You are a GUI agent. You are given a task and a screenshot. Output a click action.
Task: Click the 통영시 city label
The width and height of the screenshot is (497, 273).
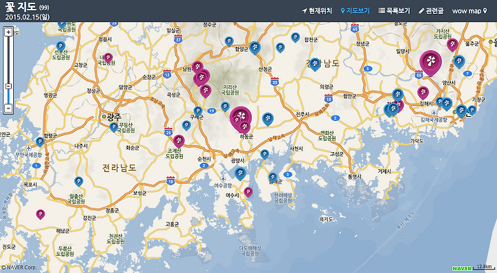coord(355,176)
